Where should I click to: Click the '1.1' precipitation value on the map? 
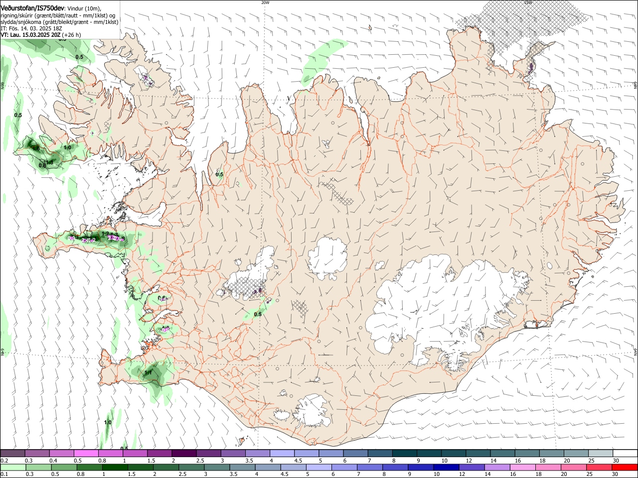149,372
